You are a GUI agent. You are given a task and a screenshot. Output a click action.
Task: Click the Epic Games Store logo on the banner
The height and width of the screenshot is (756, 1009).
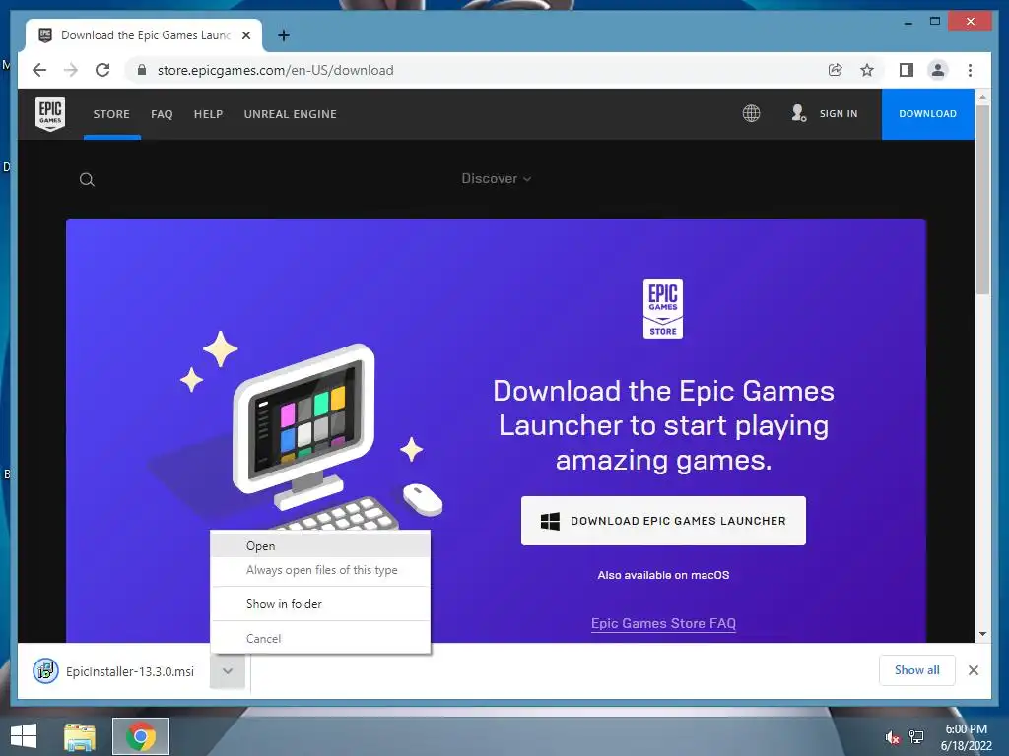coord(663,308)
